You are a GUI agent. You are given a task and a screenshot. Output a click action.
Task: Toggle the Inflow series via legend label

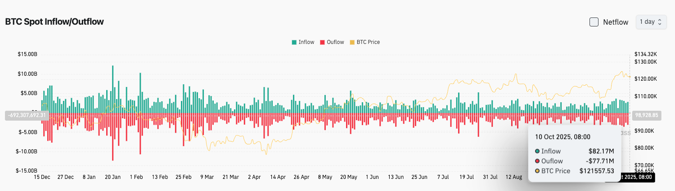click(306, 42)
